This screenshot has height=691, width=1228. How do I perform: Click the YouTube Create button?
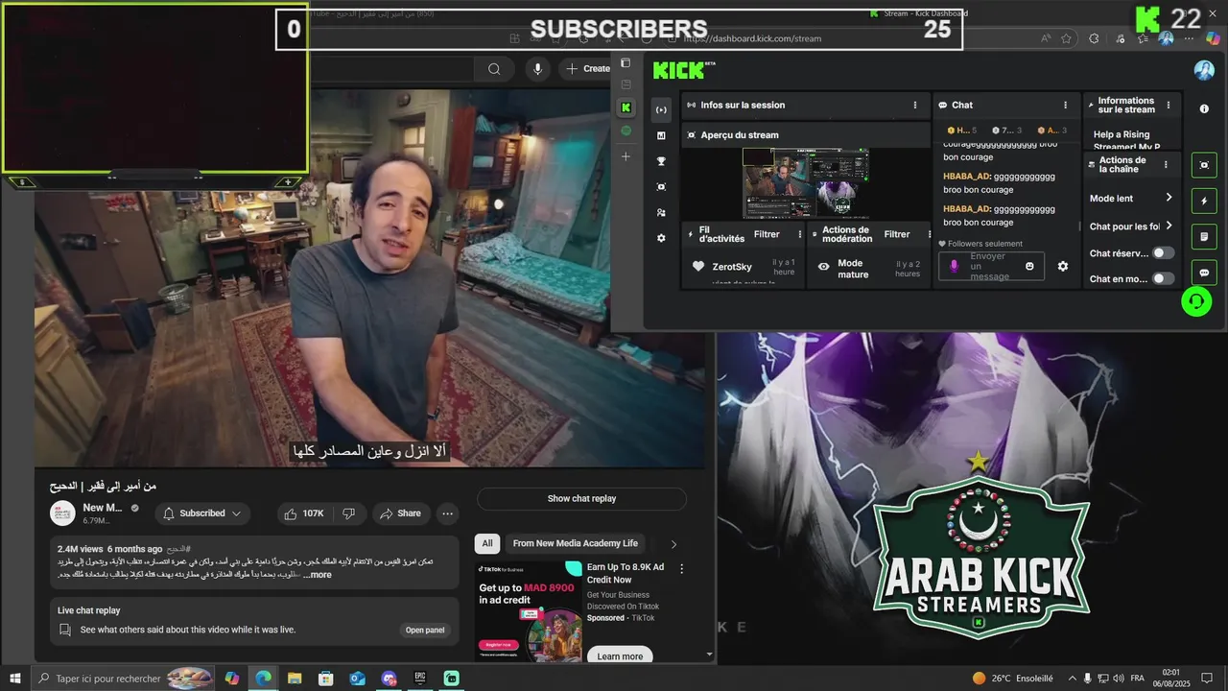pyautogui.click(x=587, y=68)
